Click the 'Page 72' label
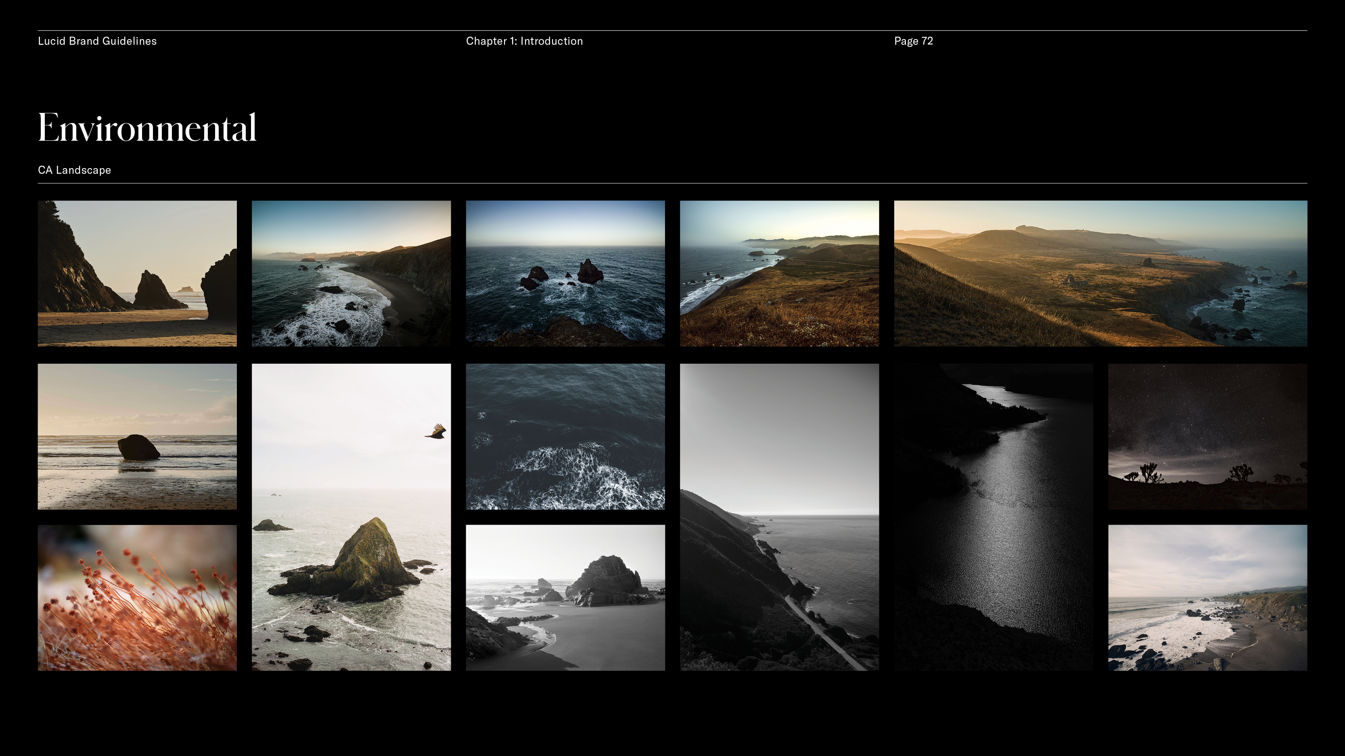The height and width of the screenshot is (756, 1345). (x=913, y=41)
